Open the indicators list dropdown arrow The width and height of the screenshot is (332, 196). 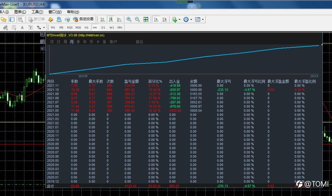tap(180, 19)
